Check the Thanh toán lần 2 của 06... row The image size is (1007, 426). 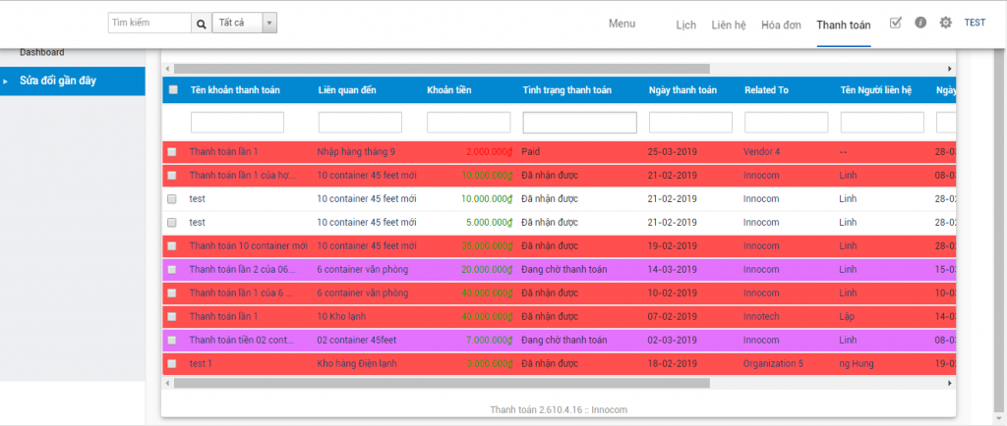[x=171, y=270]
